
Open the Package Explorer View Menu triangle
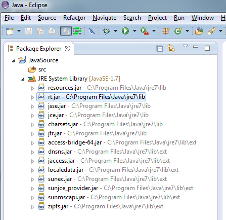coord(186,46)
